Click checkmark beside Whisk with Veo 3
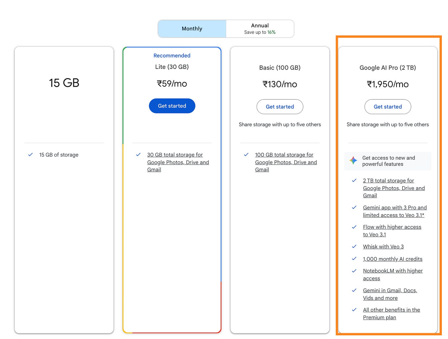 [x=354, y=247]
